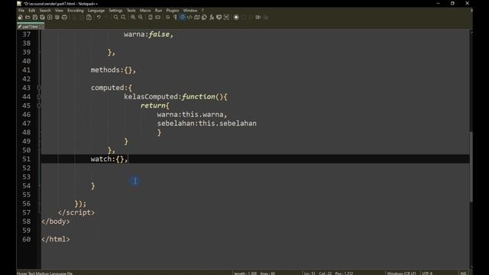This screenshot has height=275, width=489.
Task: Click on 'warna:this.warna,' code text
Action: [192, 115]
